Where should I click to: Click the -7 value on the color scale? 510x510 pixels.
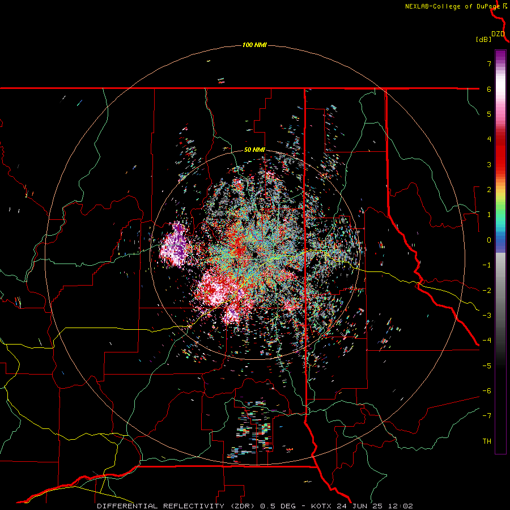(487, 416)
